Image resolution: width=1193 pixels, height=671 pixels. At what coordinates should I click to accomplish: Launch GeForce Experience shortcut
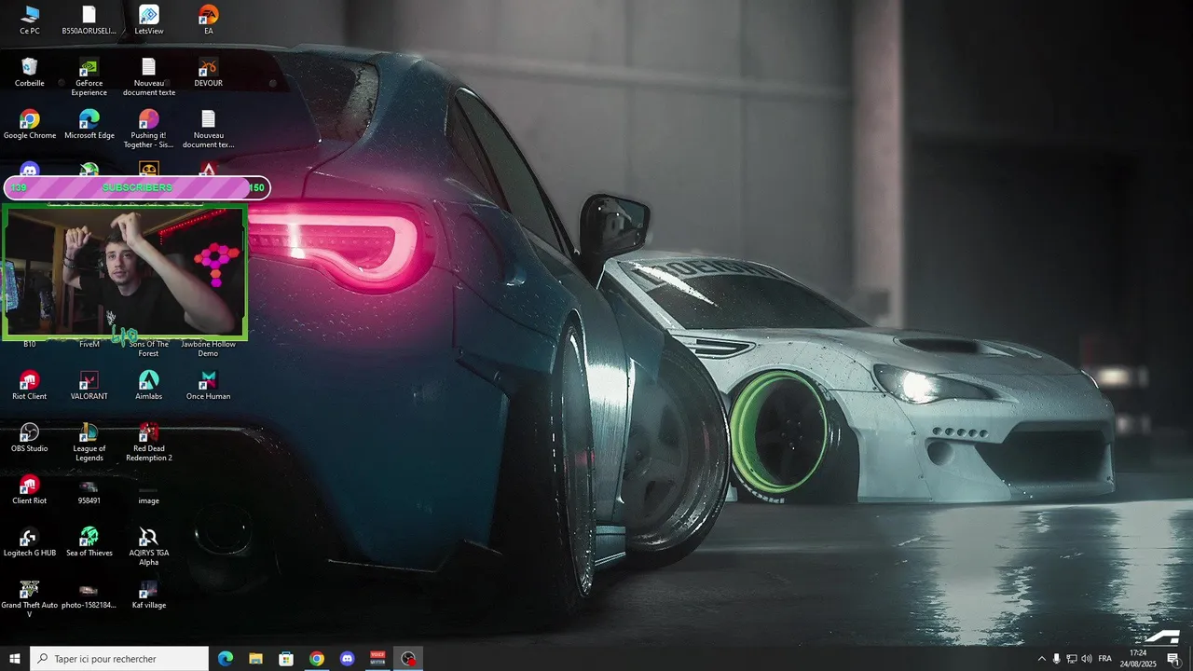click(x=89, y=76)
